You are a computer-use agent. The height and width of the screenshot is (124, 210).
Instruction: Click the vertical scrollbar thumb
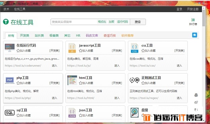point(204,18)
